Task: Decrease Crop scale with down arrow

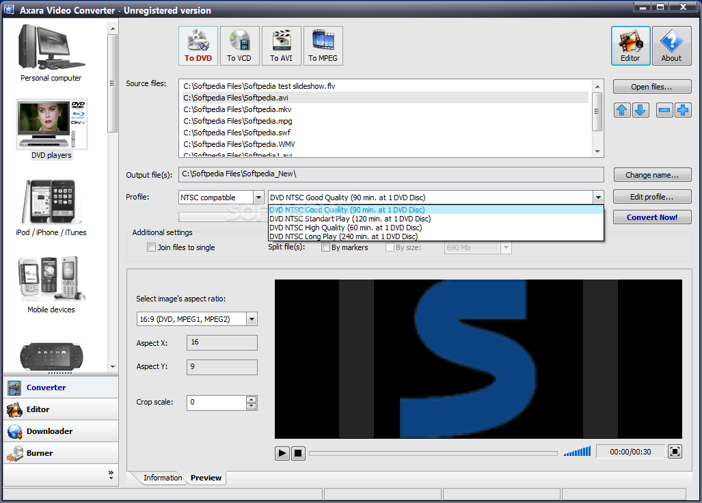Action: pos(252,406)
